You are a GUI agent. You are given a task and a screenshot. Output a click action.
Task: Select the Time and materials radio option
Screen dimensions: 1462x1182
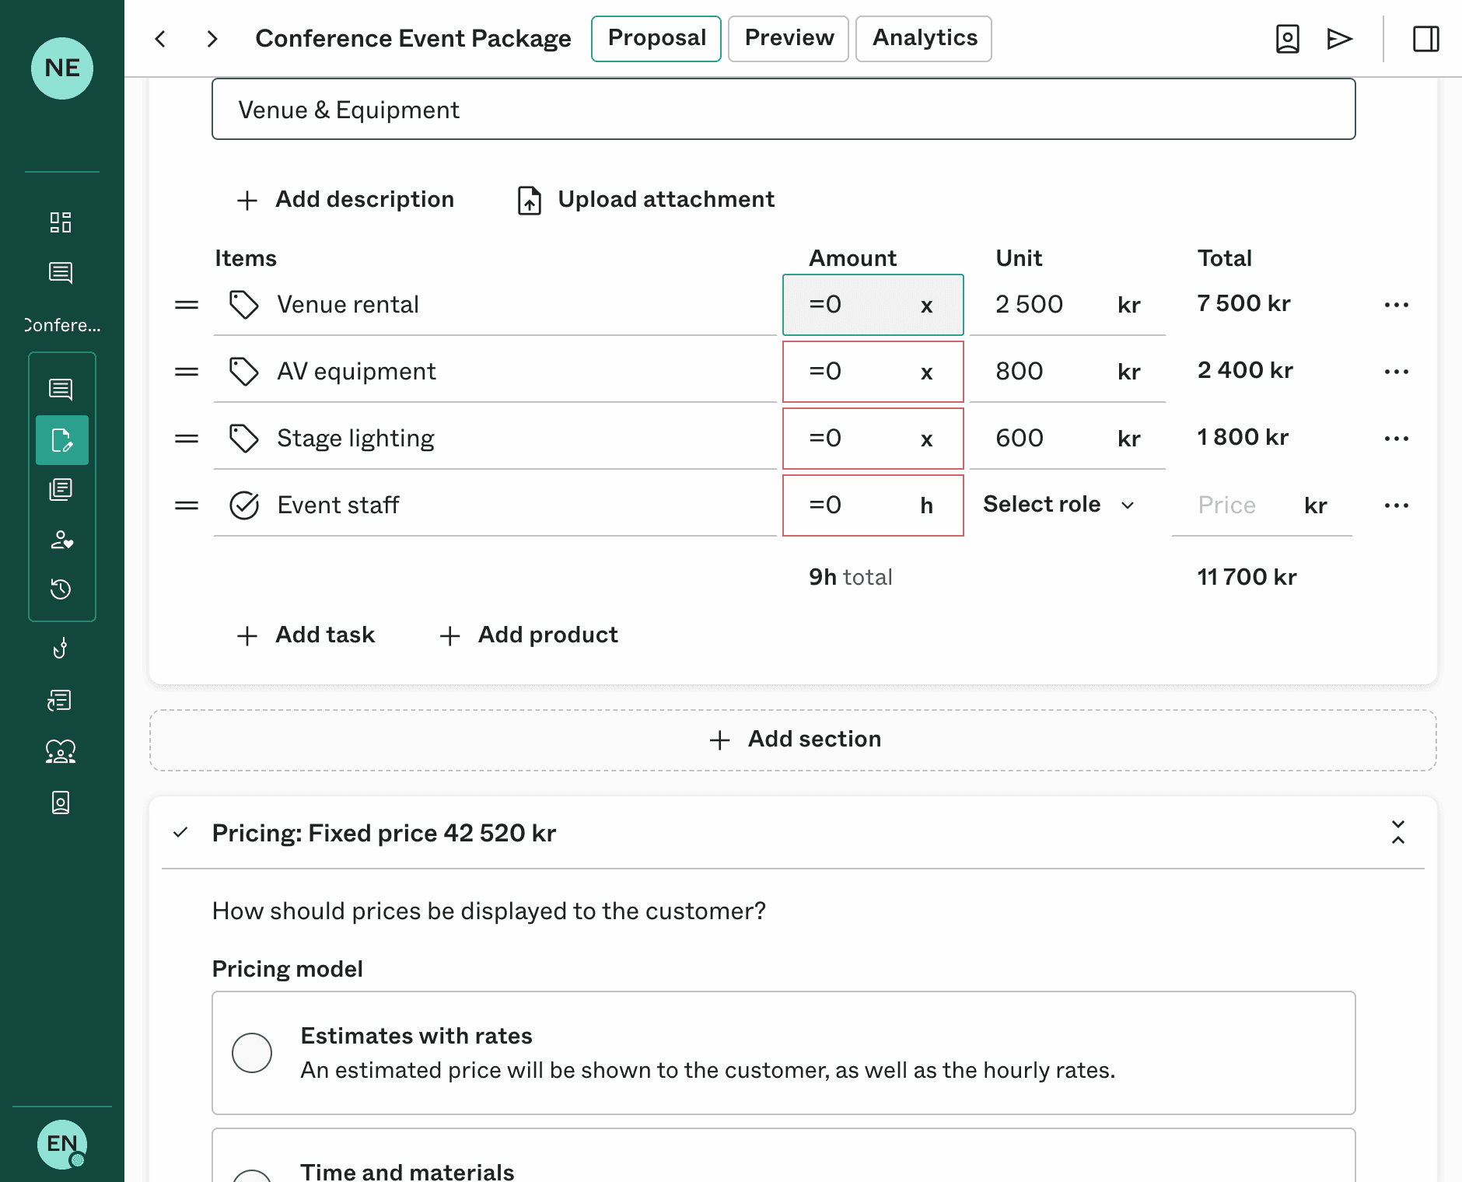pyautogui.click(x=252, y=1174)
